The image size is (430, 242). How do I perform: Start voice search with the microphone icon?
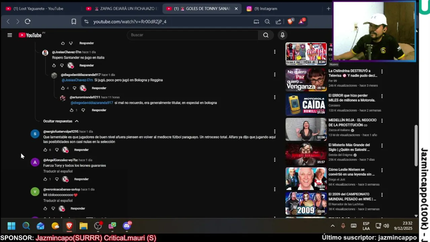coord(283,35)
